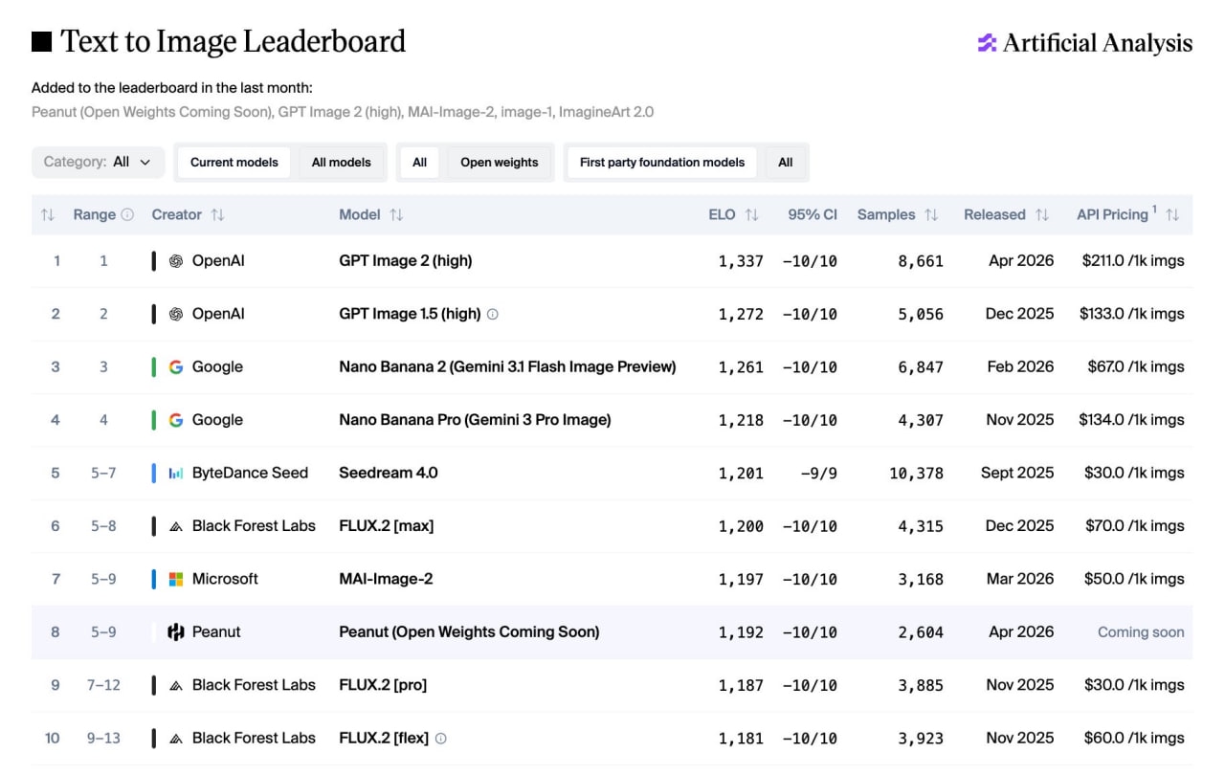The width and height of the screenshot is (1225, 774).
Task: Toggle the Open weights filter
Action: point(500,163)
